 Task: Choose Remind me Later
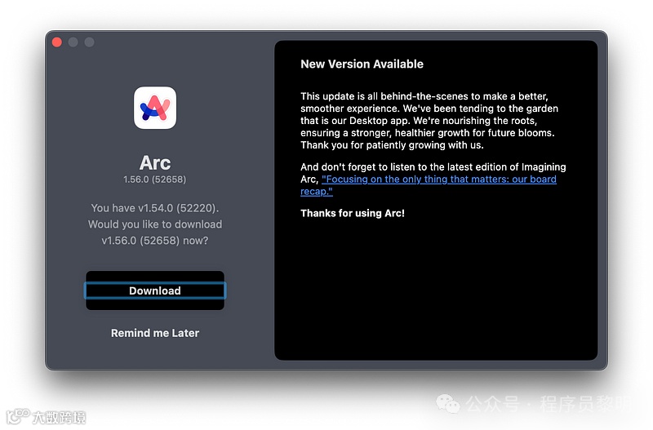pos(155,333)
